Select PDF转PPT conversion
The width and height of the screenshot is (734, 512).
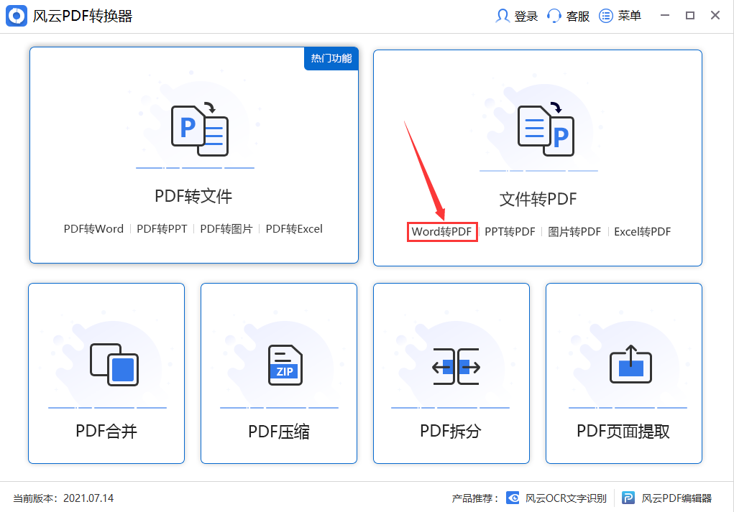[x=162, y=228]
